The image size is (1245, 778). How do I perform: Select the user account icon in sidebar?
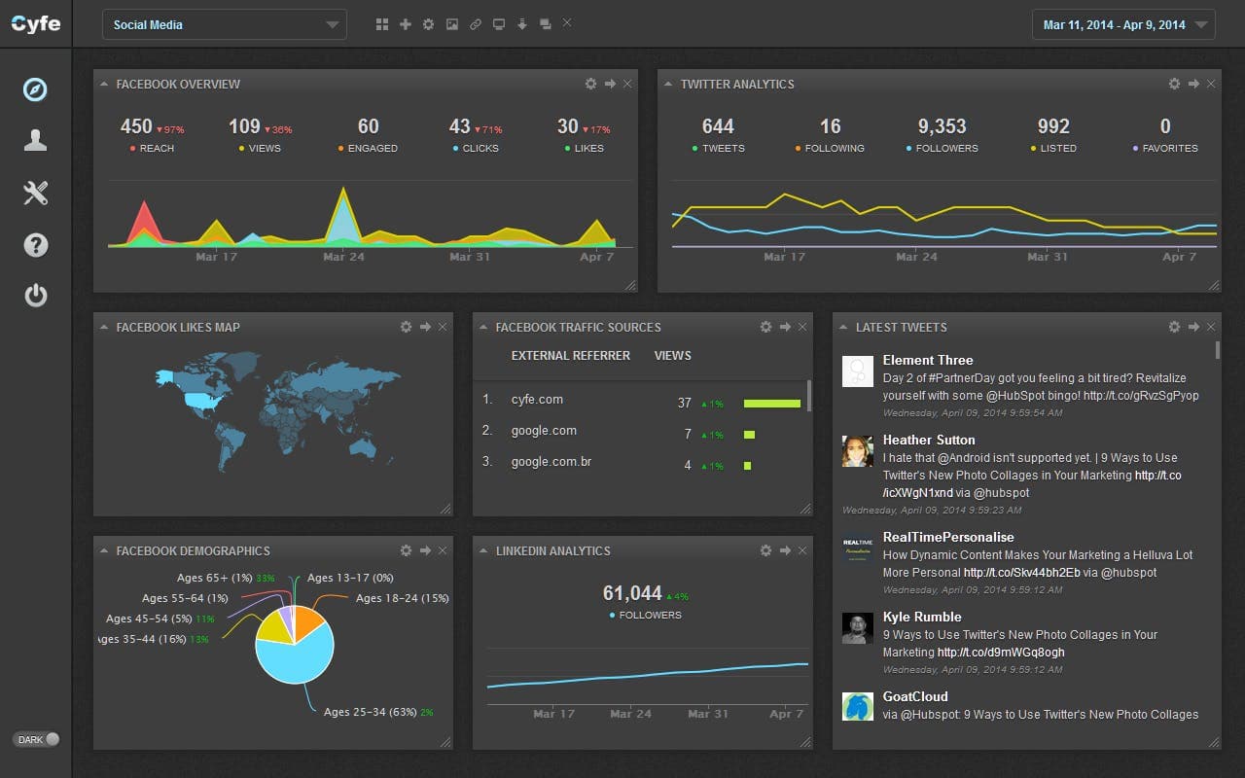coord(35,140)
